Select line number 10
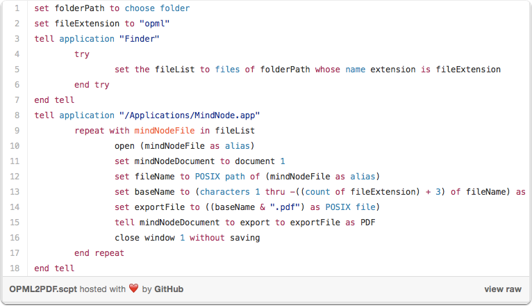Image resolution: width=532 pixels, height=306 pixels. pyautogui.click(x=15, y=146)
